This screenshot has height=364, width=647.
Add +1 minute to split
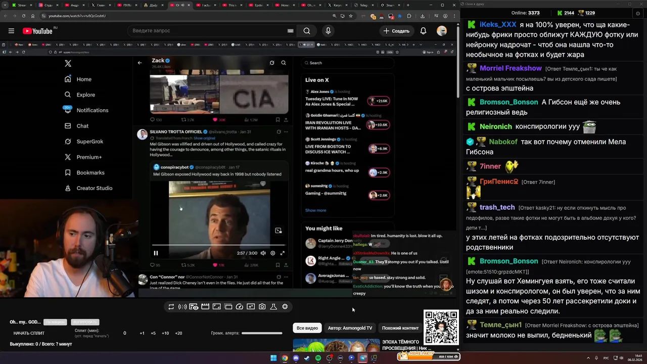142,333
